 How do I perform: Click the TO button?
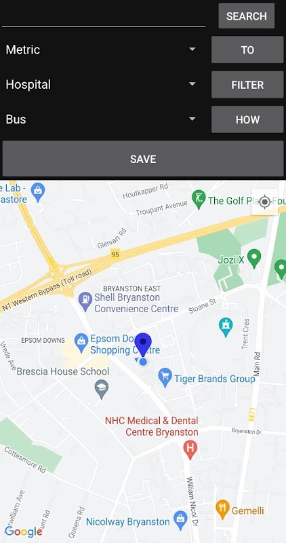(247, 50)
